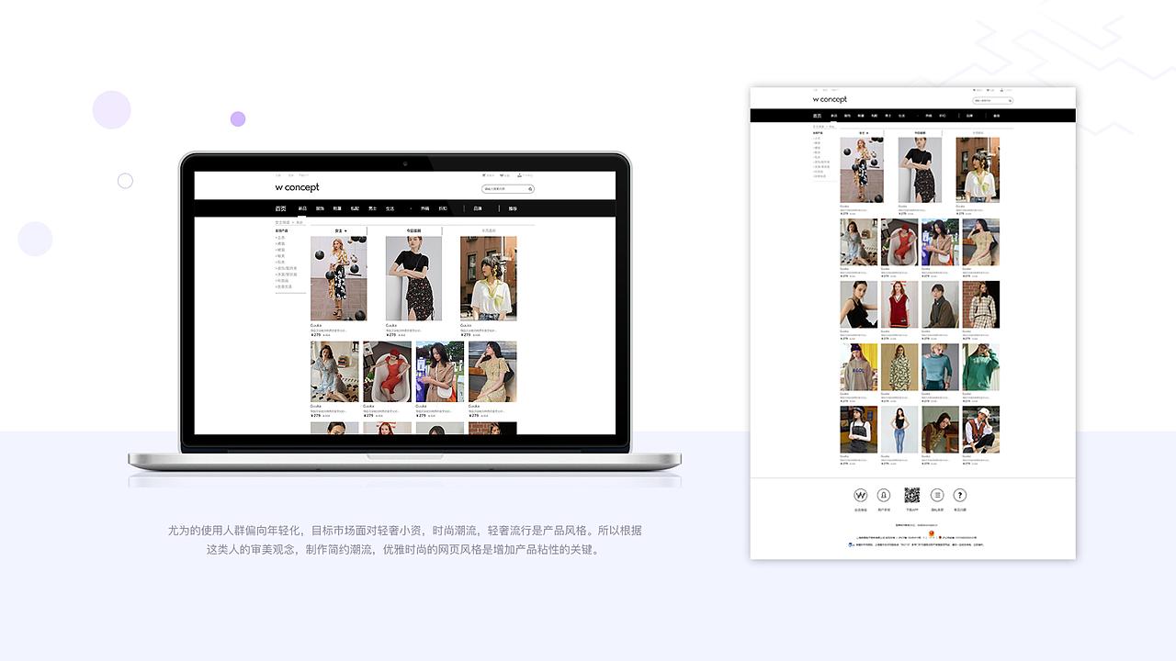Image resolution: width=1176 pixels, height=661 pixels.
Task: Open the white blouse with scarf photo in the laptop mockup
Action: (x=489, y=278)
